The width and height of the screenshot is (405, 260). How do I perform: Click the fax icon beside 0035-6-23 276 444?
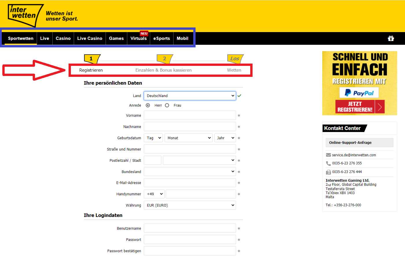[x=328, y=172]
